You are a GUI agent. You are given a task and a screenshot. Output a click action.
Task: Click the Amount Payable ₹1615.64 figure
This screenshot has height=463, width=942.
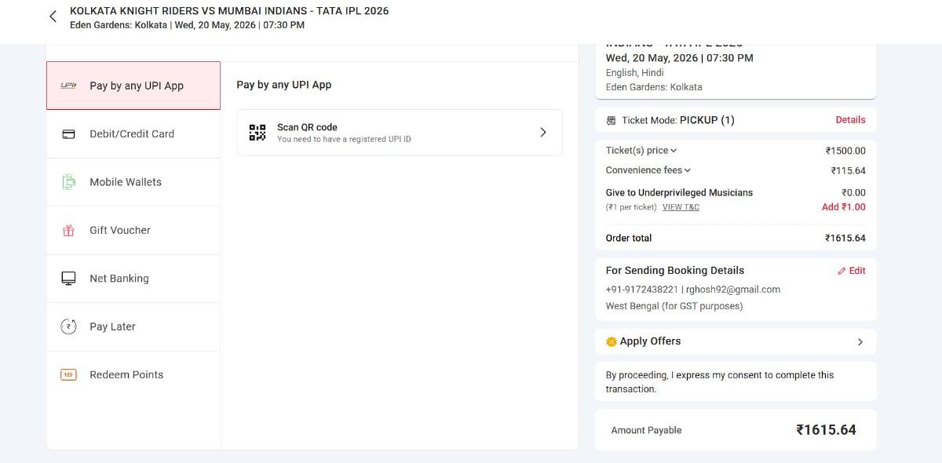(826, 430)
